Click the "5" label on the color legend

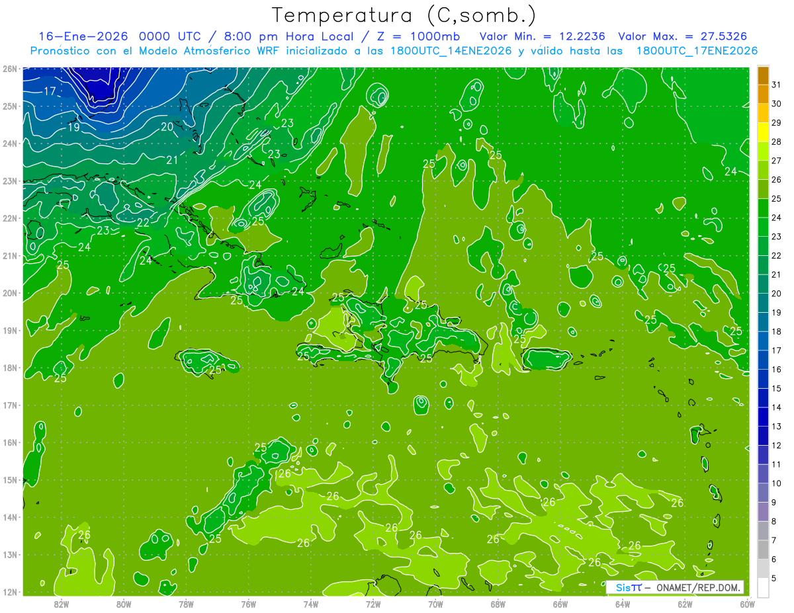774,579
